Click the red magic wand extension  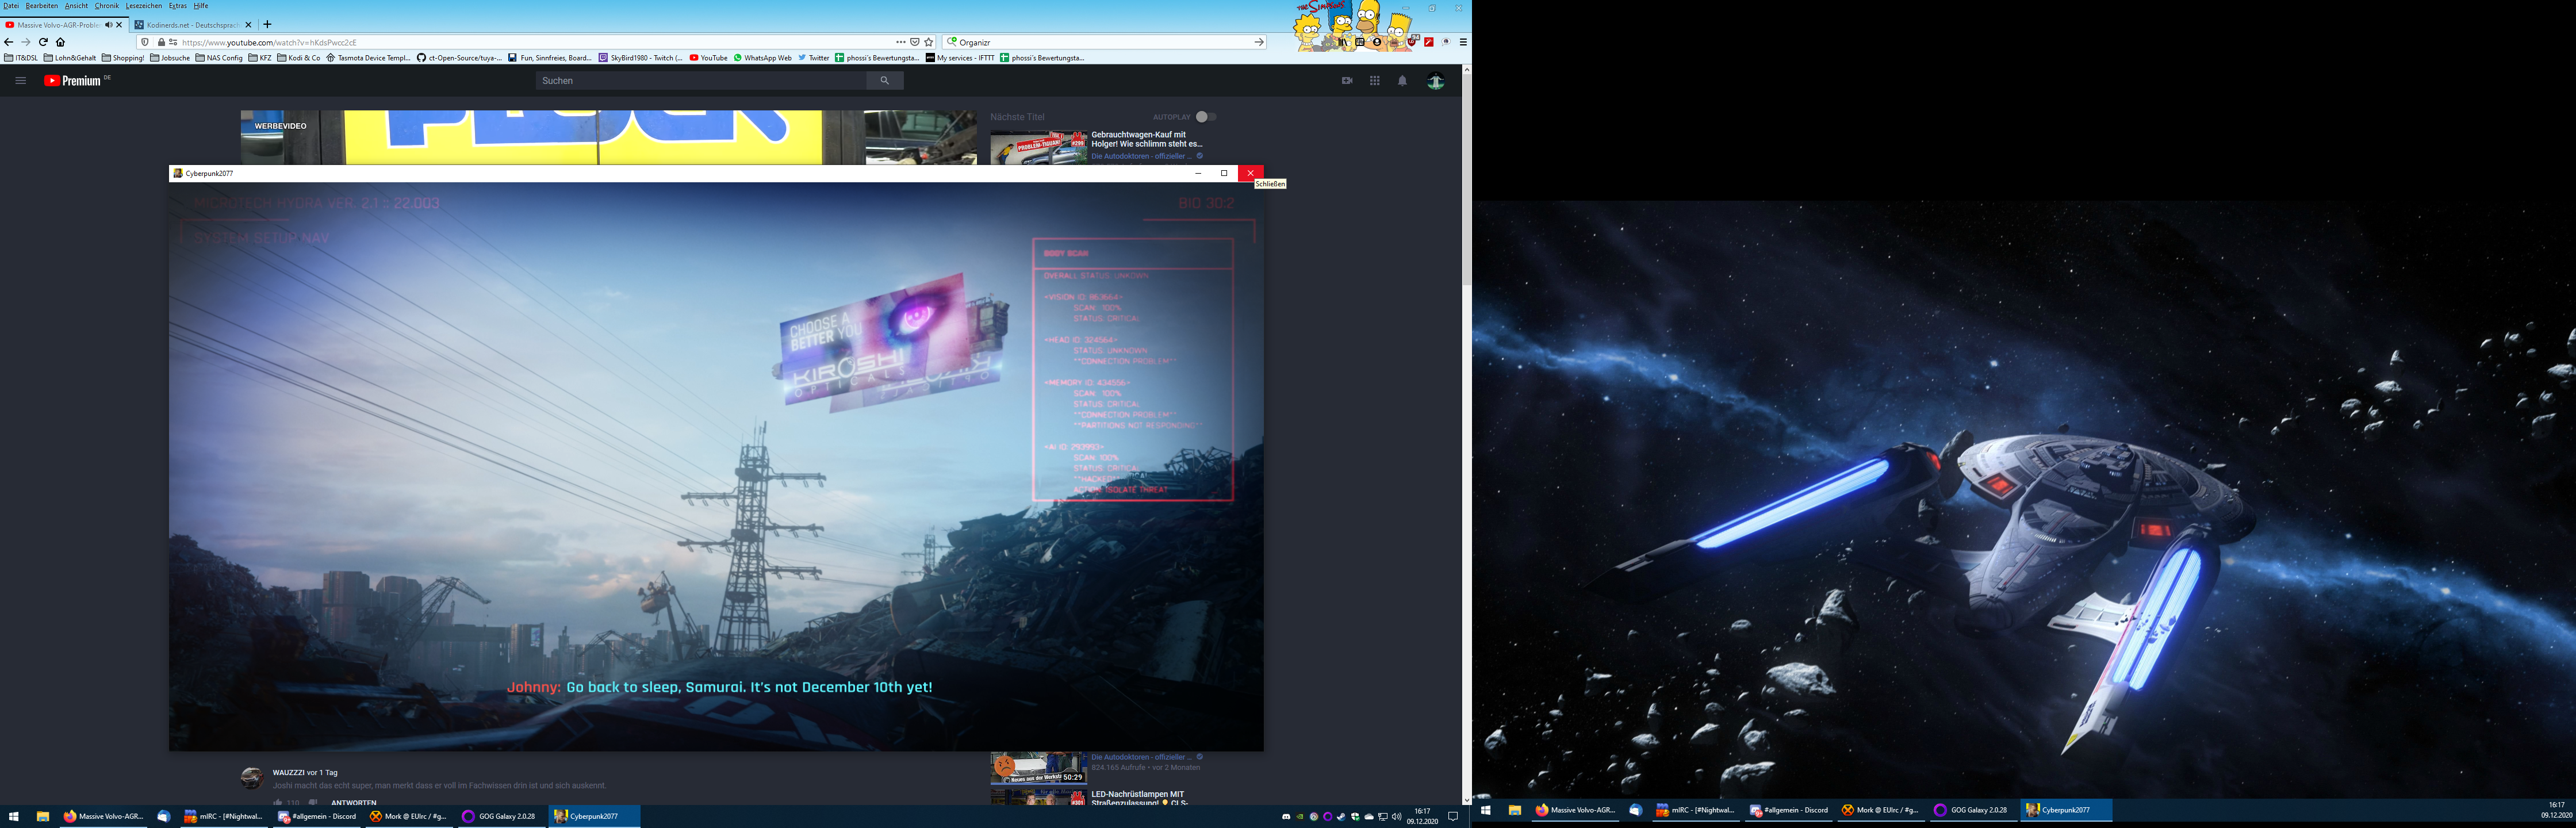(x=1429, y=42)
